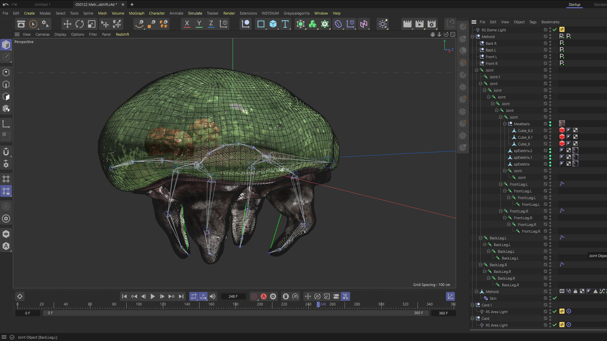
Task: Switch to Startup layout tab
Action: (x=574, y=4)
